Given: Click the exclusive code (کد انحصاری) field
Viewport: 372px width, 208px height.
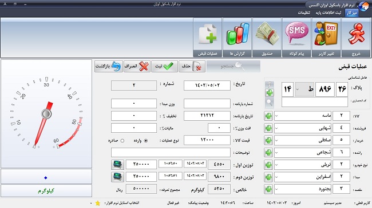Looking at the screenshot, I should (x=315, y=102).
